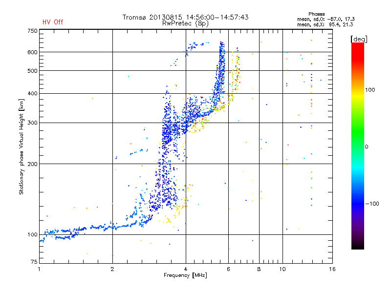This screenshot has height=293, width=391.
Task: Click the '1' frequency axis label
Action: point(39,269)
